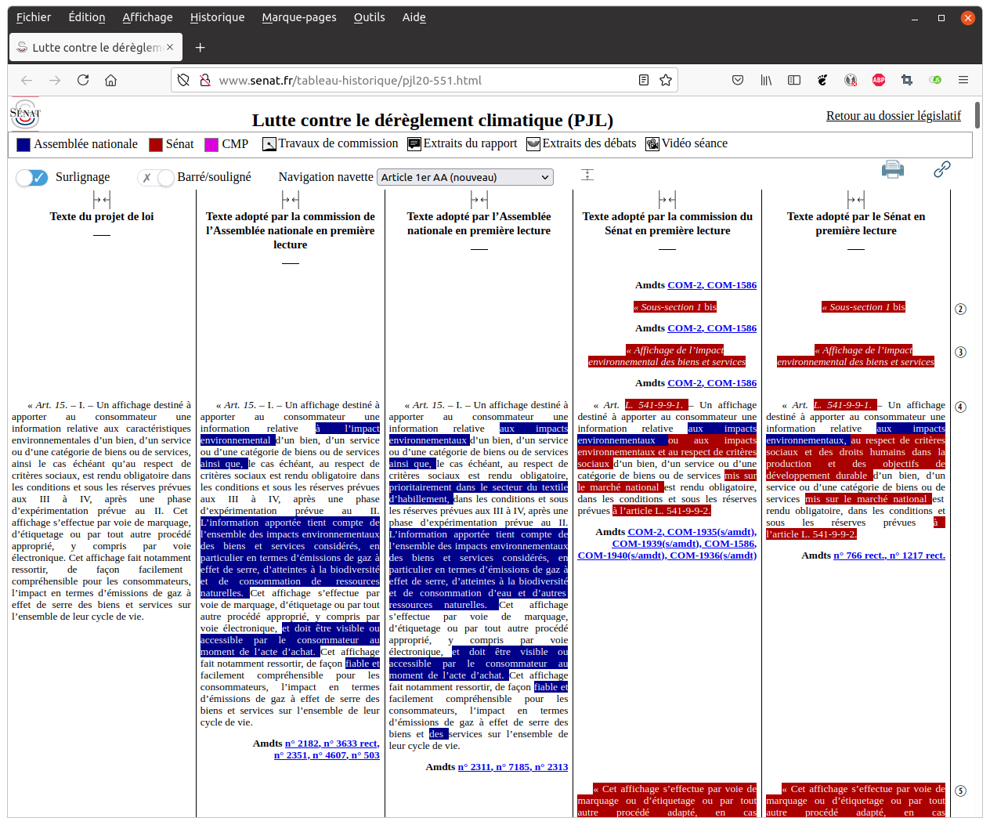Click the CMP magenta swatch
Screen dimensions: 990x825
211,144
